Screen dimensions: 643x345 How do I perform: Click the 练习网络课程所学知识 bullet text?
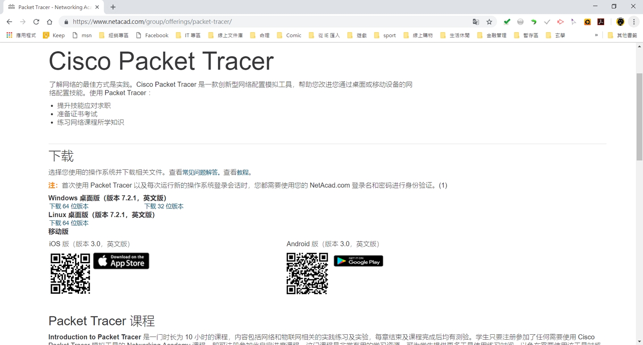91,122
